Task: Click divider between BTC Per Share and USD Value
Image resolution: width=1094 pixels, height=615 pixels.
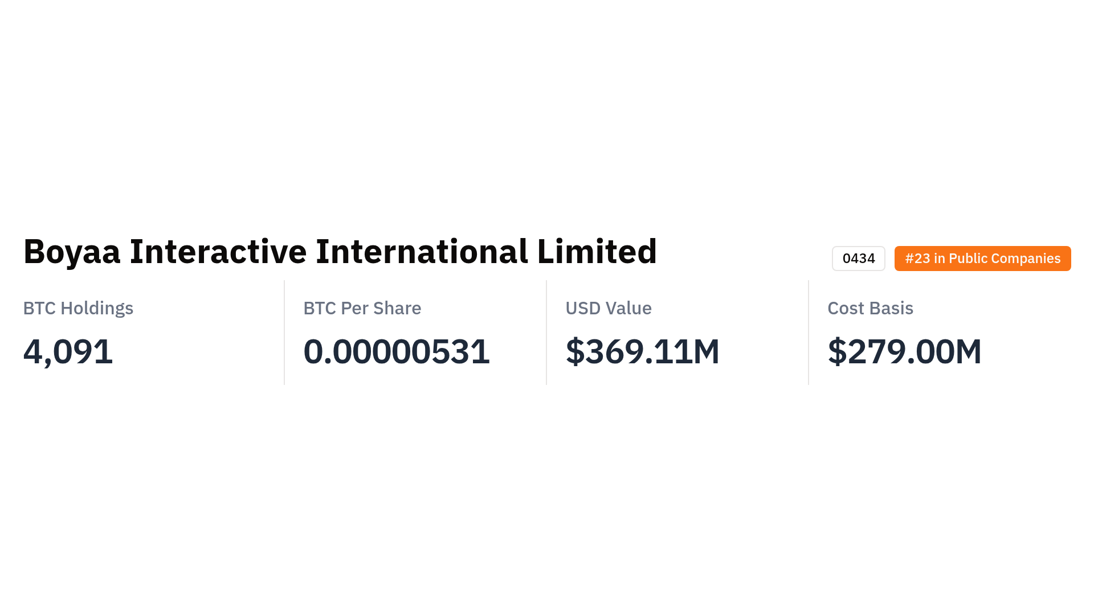Action: click(546, 333)
